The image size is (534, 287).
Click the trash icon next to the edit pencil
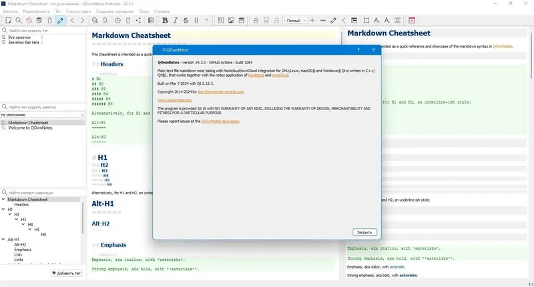[49, 21]
